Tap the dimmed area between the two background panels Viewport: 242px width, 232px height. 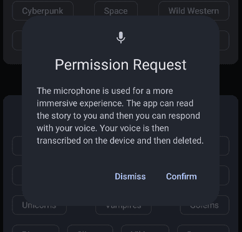click(x=12, y=80)
